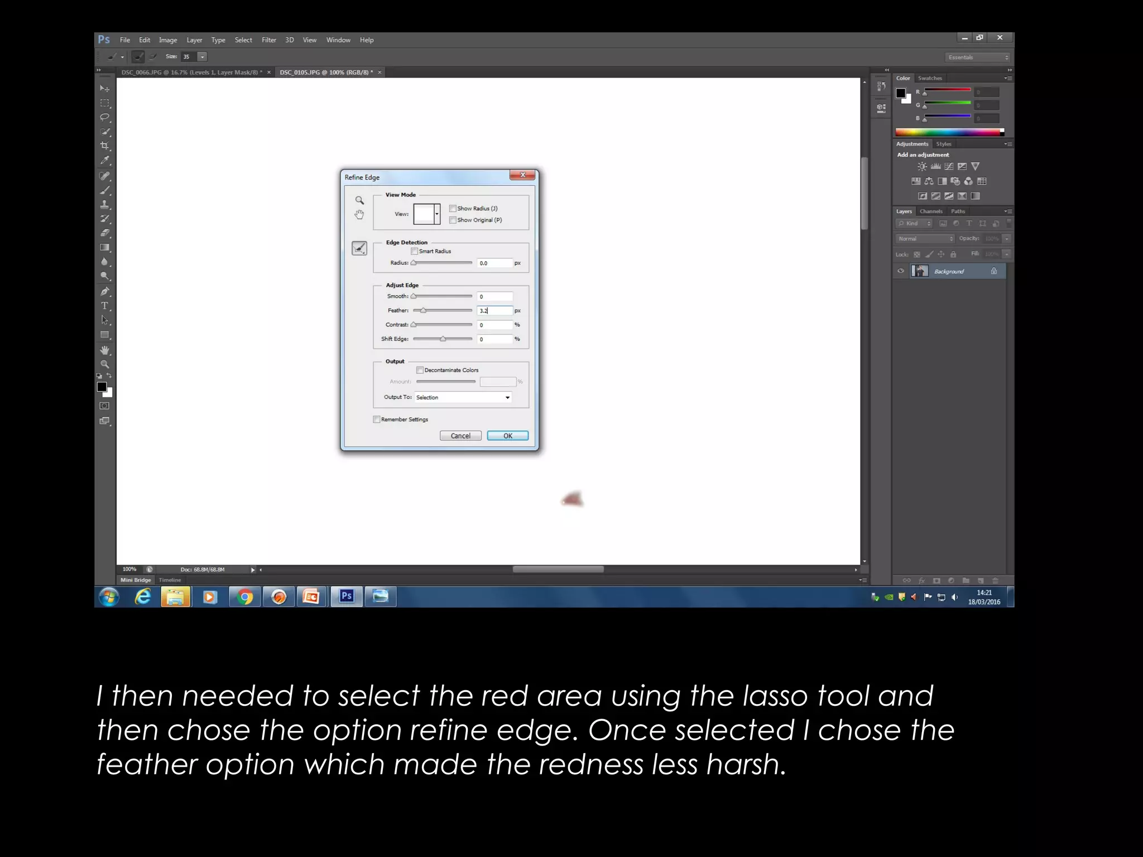Tick the Smart Radius checkbox
This screenshot has height=857, width=1143.
tap(414, 251)
